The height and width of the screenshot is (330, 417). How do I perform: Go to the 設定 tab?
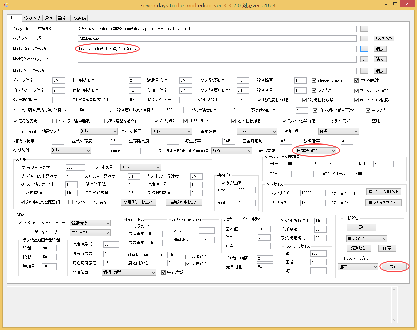coord(62,18)
